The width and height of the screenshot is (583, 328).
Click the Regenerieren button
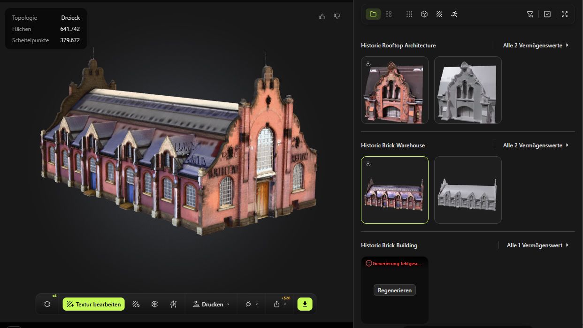coord(395,290)
